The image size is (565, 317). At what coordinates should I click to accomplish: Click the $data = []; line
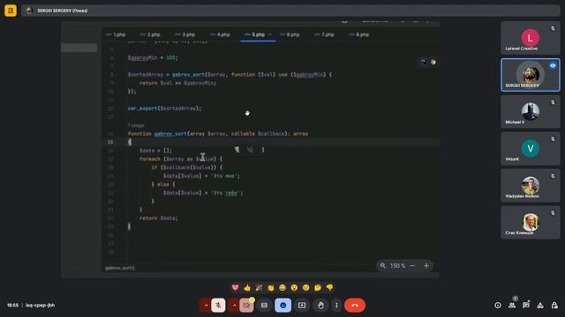[156, 151]
